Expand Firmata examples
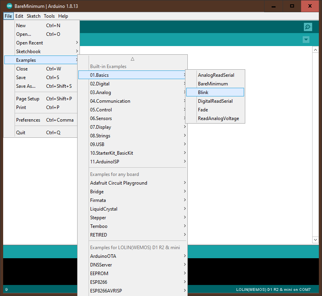Screen dimensions: 322x296 (132, 200)
